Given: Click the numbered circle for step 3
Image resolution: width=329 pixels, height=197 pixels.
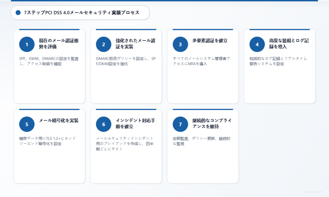Looking at the screenshot, I should pyautogui.click(x=180, y=44).
